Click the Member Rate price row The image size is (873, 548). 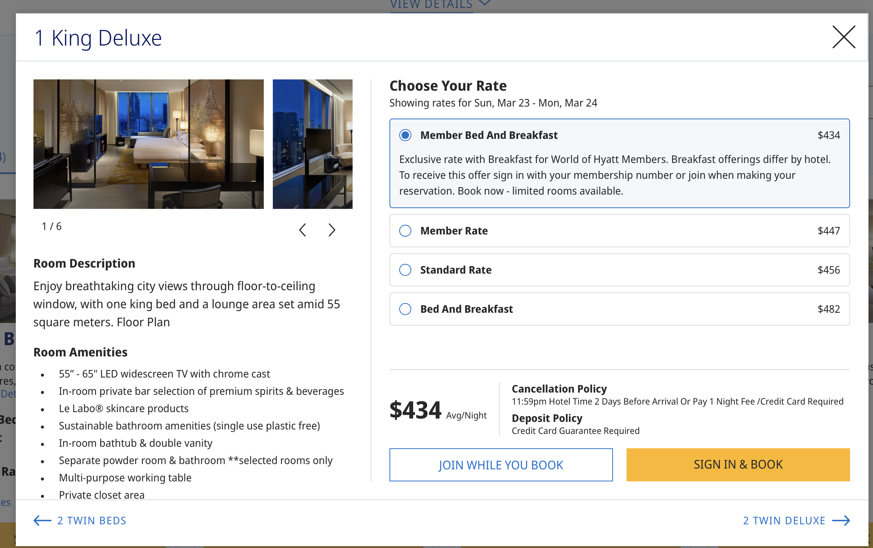619,231
